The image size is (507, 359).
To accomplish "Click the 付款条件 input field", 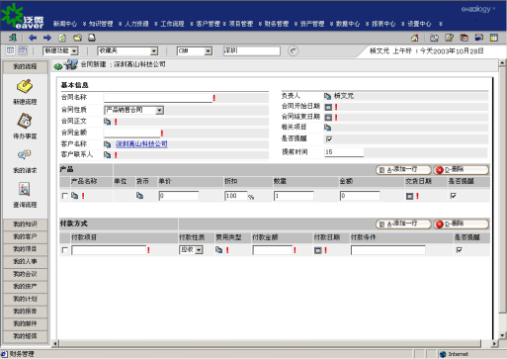I will coord(388,250).
